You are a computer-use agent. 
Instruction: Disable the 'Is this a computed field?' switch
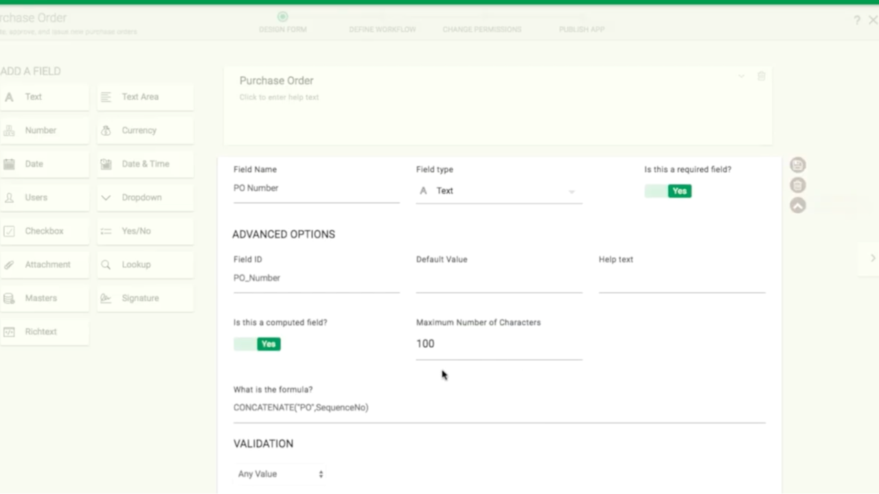click(257, 344)
